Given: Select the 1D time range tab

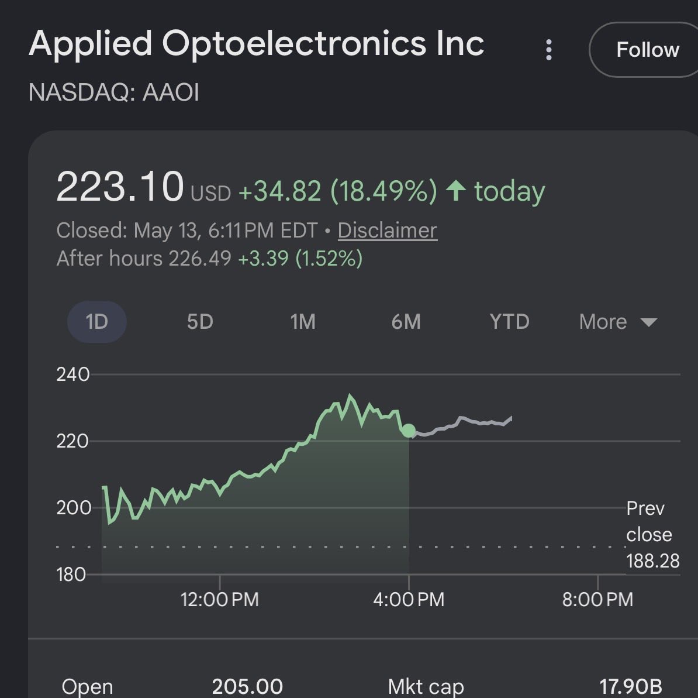Looking at the screenshot, I should pyautogui.click(x=96, y=322).
